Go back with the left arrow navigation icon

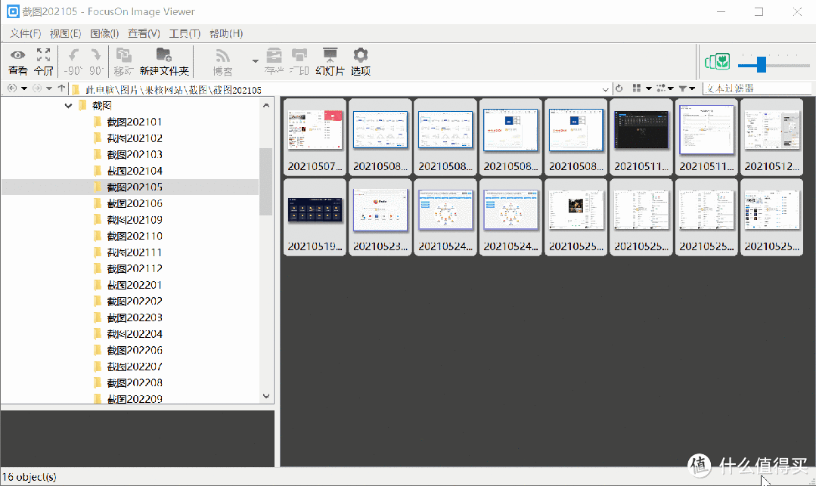point(12,88)
